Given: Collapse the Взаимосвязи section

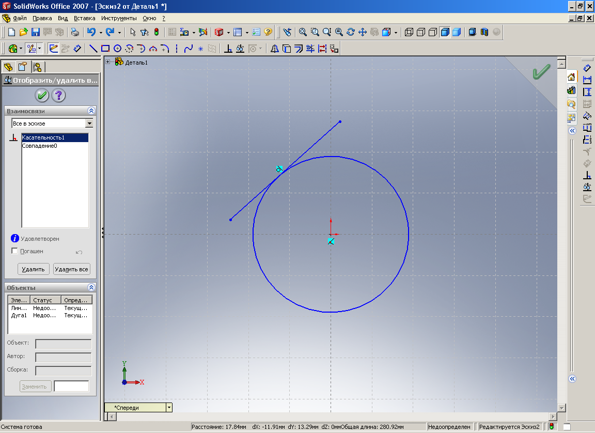Looking at the screenshot, I should coord(91,111).
